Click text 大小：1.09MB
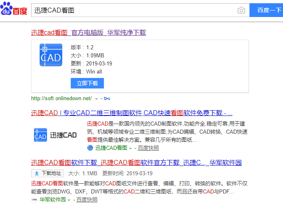The width and height of the screenshot is (283, 208). point(87,55)
